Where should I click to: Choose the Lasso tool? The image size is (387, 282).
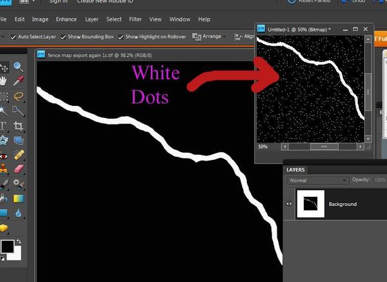pos(19,96)
